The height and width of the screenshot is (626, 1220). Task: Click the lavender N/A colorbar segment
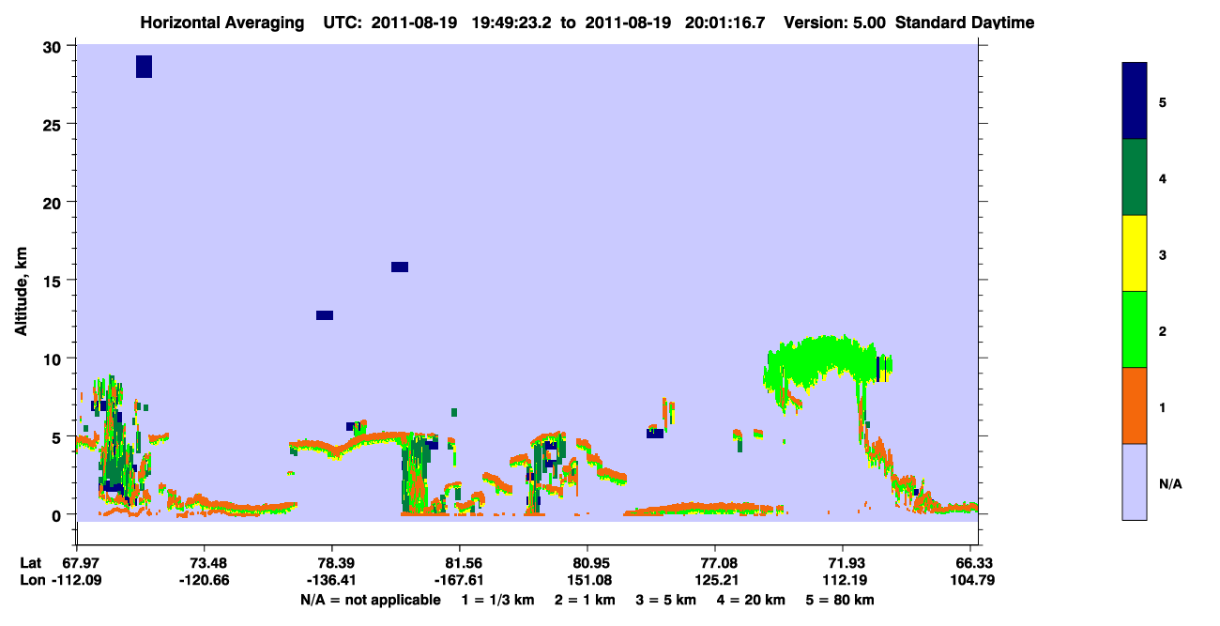click(x=1135, y=481)
